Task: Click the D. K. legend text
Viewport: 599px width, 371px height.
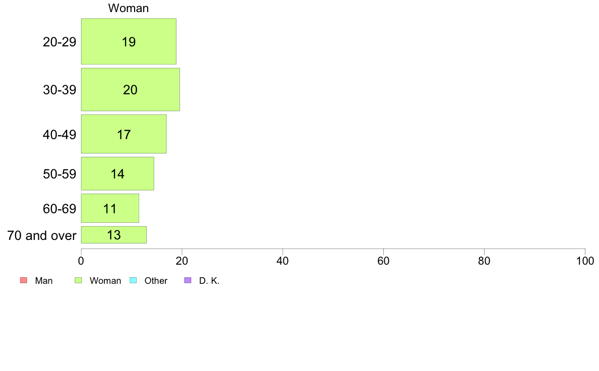Action: (x=209, y=281)
